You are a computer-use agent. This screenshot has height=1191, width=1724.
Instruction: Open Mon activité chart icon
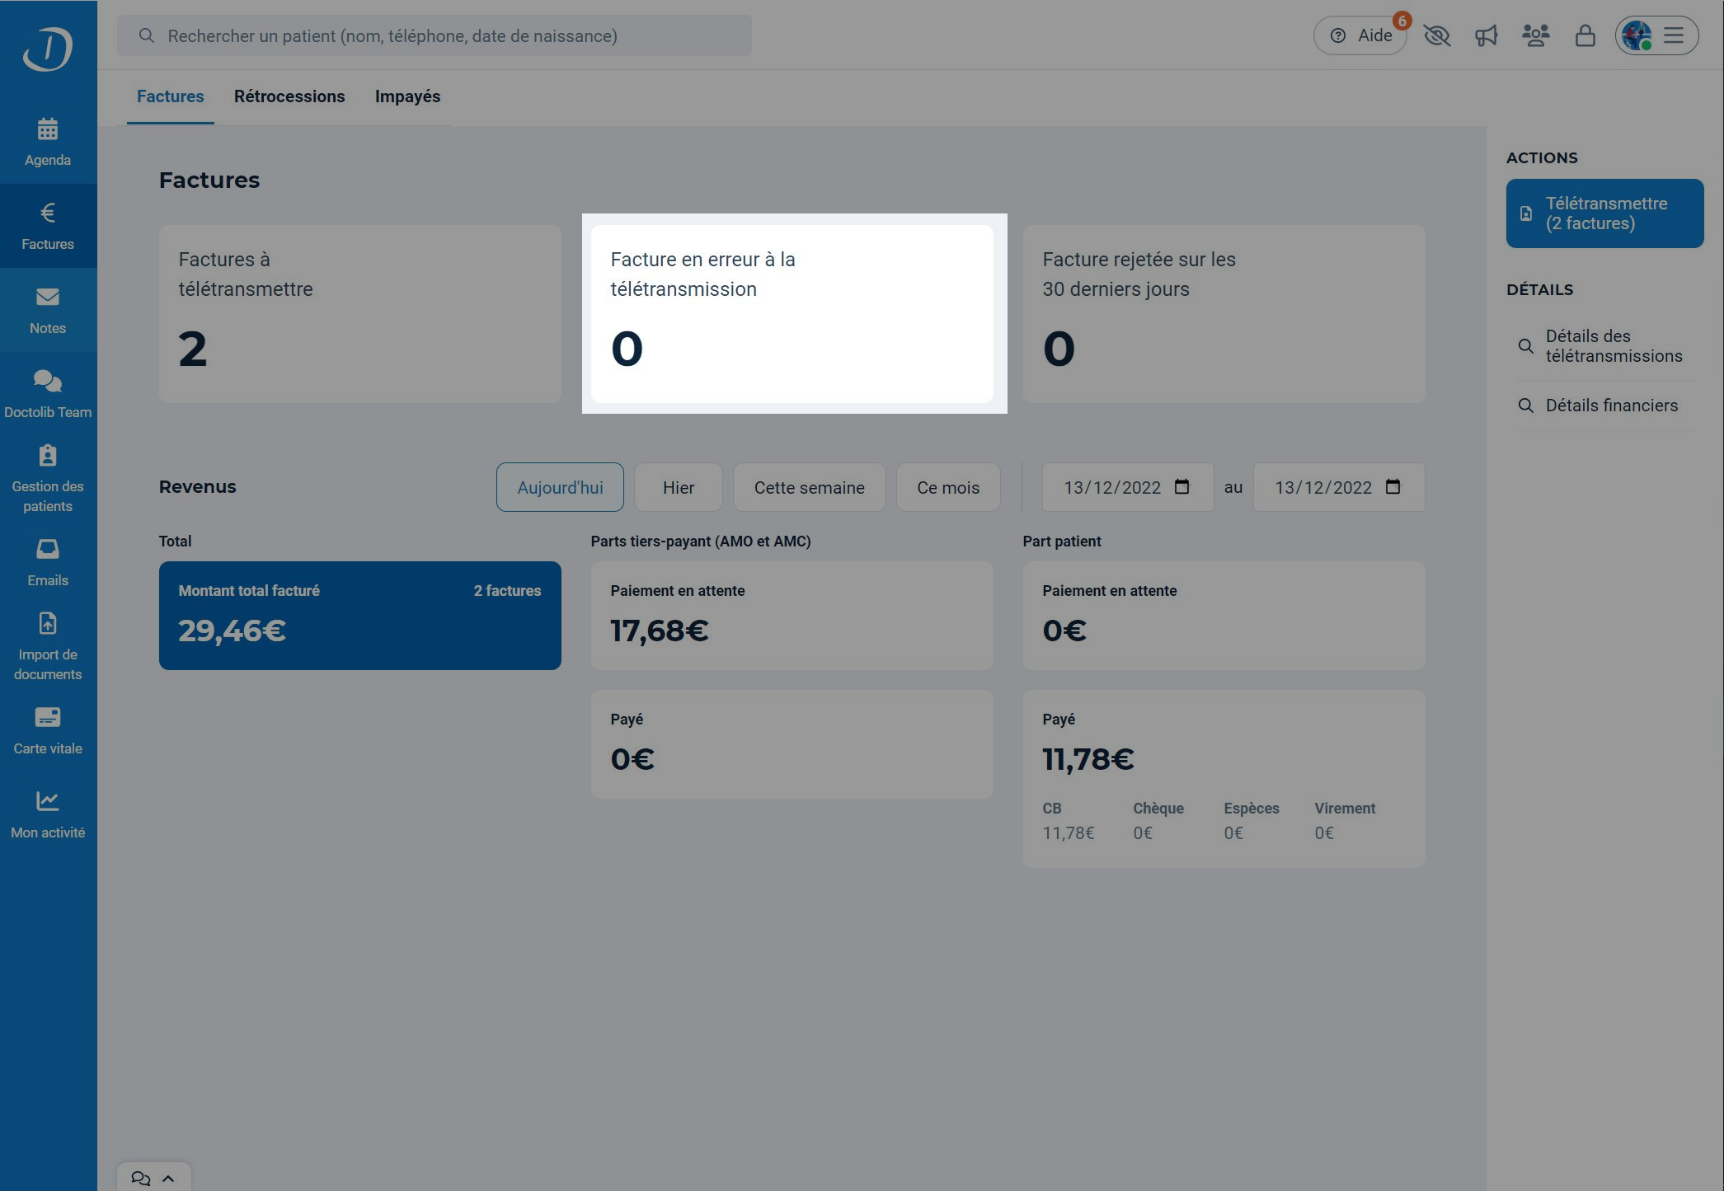[48, 801]
